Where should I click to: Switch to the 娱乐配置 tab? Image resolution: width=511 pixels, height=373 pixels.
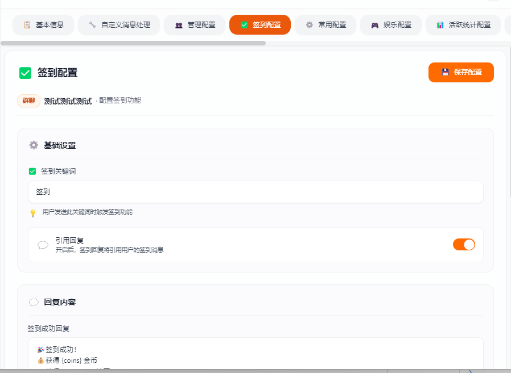(391, 25)
